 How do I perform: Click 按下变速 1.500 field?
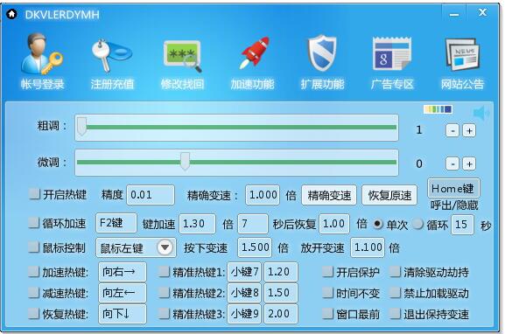tap(255, 247)
